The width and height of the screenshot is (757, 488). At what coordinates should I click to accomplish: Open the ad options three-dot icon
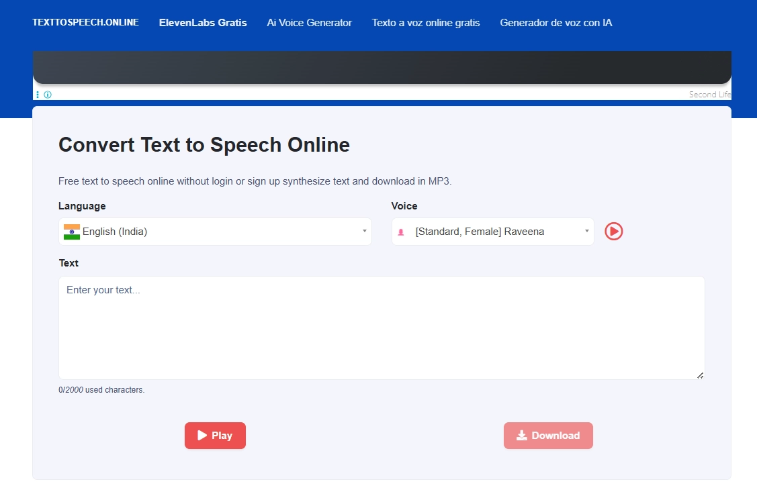pyautogui.click(x=38, y=94)
